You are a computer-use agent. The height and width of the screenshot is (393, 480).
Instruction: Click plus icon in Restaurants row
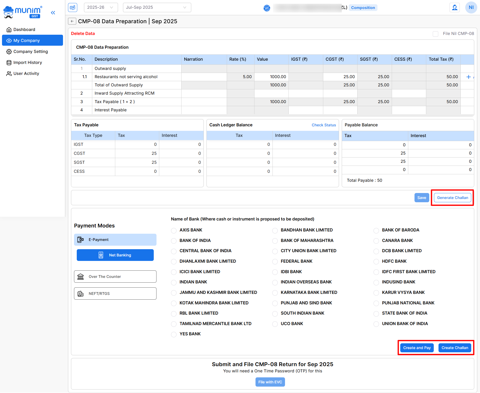click(468, 77)
